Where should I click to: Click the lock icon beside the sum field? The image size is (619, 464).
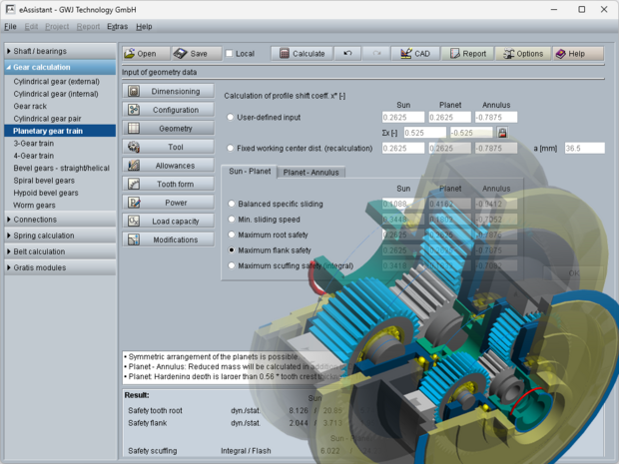click(x=502, y=132)
